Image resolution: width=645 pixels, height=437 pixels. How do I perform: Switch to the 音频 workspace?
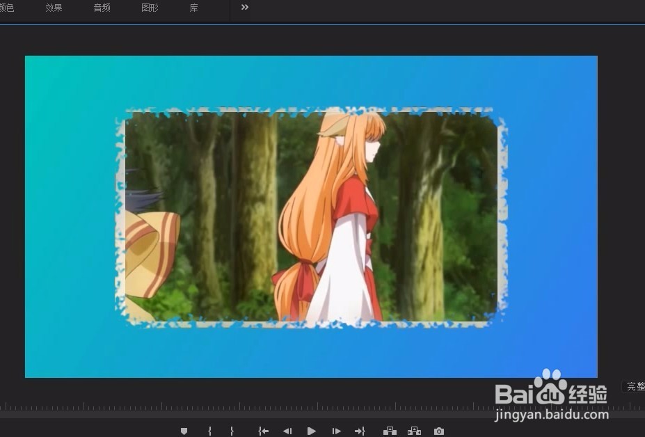click(101, 8)
